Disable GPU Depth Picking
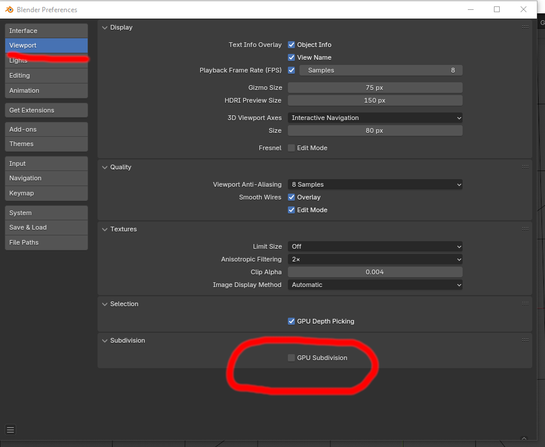Image resolution: width=545 pixels, height=447 pixels. click(x=291, y=321)
